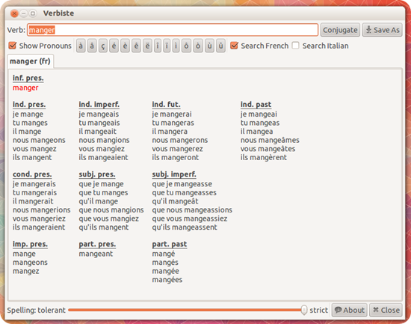The image size is (411, 324).
Task: Click the 'imp. pres.' heading
Action: tap(30, 244)
